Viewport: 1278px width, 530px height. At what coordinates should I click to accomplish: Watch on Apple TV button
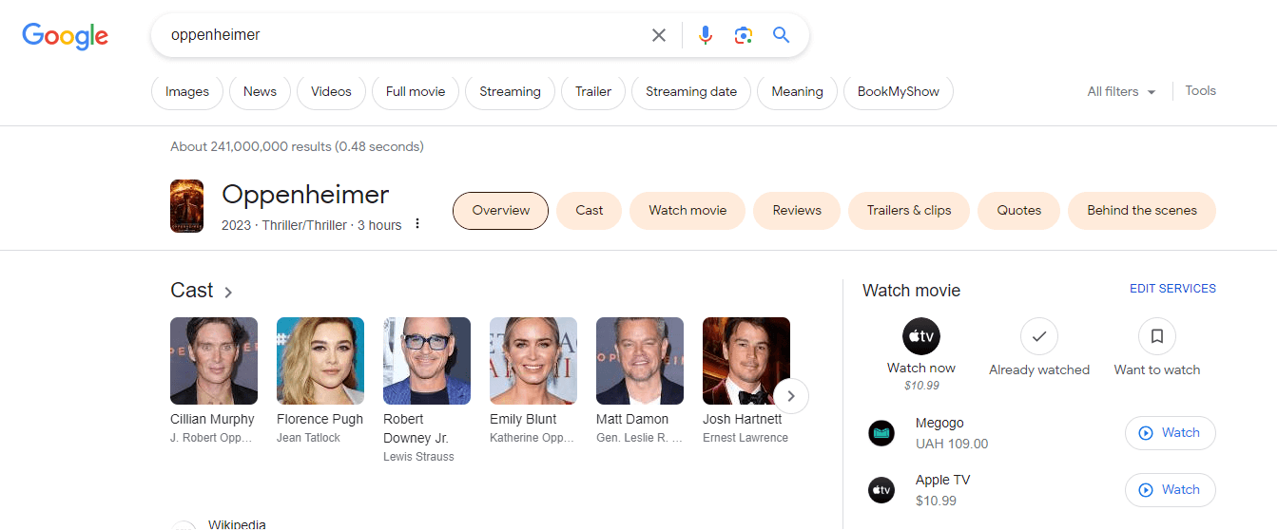pyautogui.click(x=1171, y=490)
